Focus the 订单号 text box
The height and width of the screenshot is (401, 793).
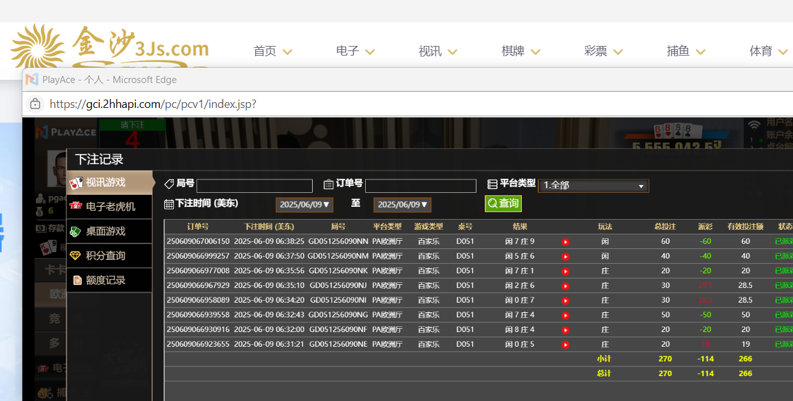pyautogui.click(x=420, y=186)
